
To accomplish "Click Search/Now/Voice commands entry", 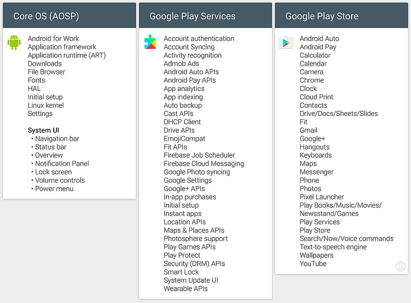I will pyautogui.click(x=346, y=239).
